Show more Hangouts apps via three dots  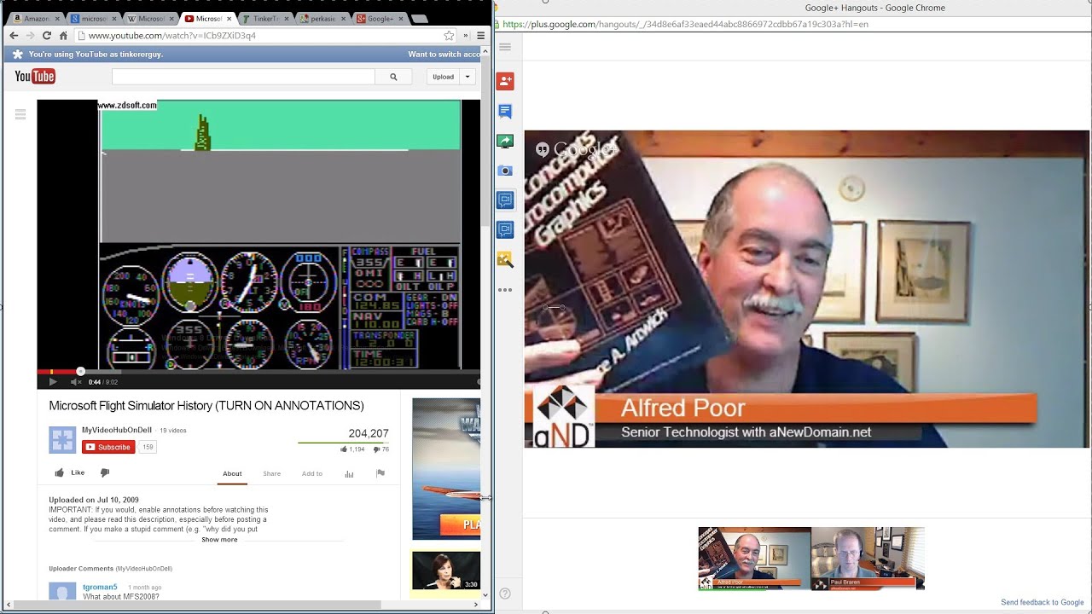pos(505,290)
